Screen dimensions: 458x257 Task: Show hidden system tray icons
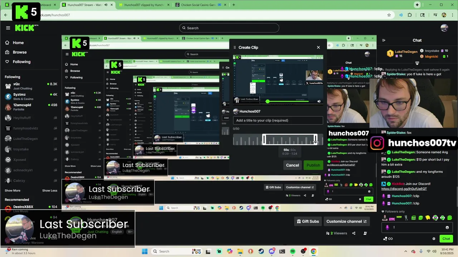click(406, 251)
